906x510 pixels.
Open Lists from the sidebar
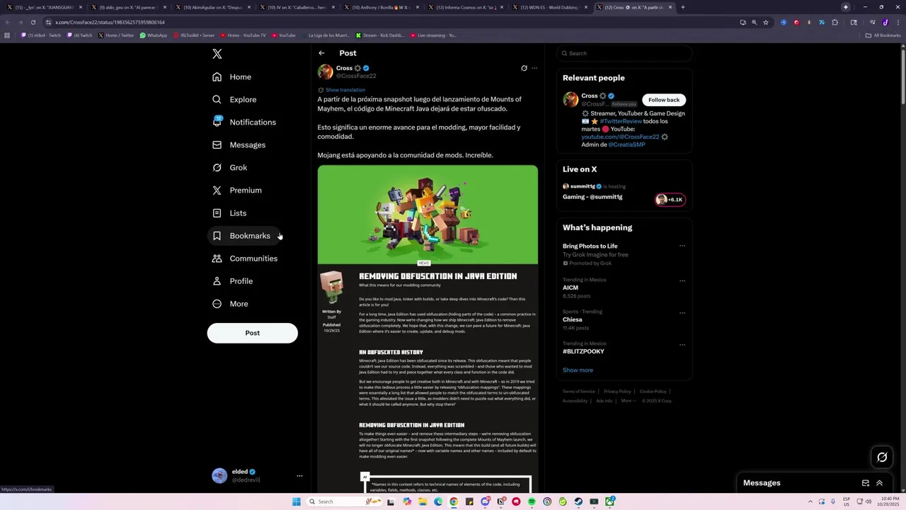point(229,212)
